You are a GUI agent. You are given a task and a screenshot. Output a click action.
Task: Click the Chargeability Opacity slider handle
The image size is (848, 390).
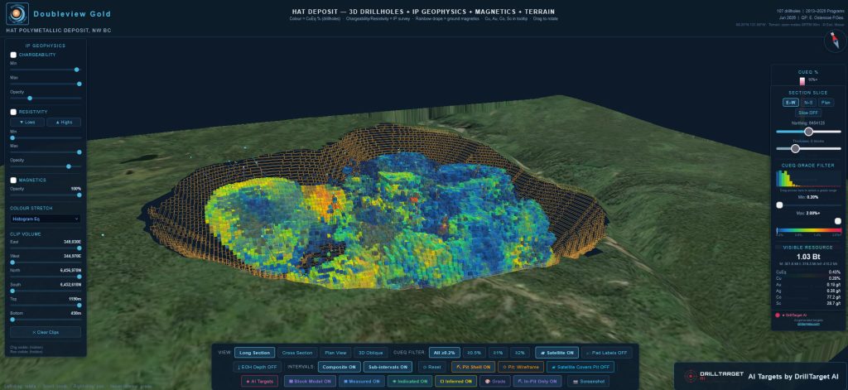(x=30, y=99)
